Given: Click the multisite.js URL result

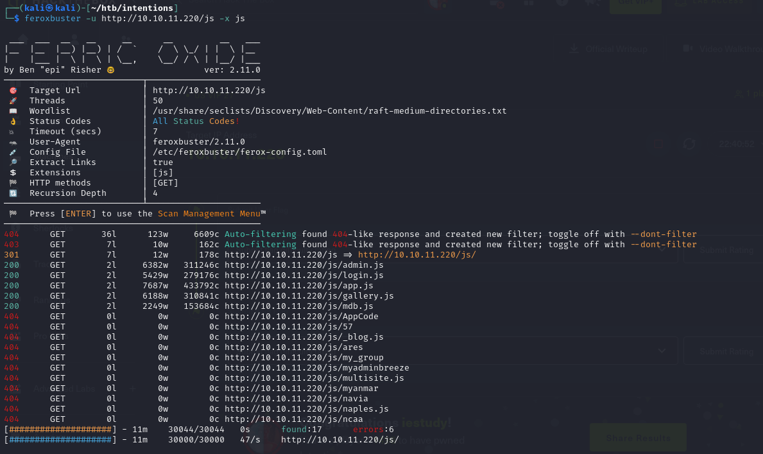Looking at the screenshot, I should [x=314, y=378].
